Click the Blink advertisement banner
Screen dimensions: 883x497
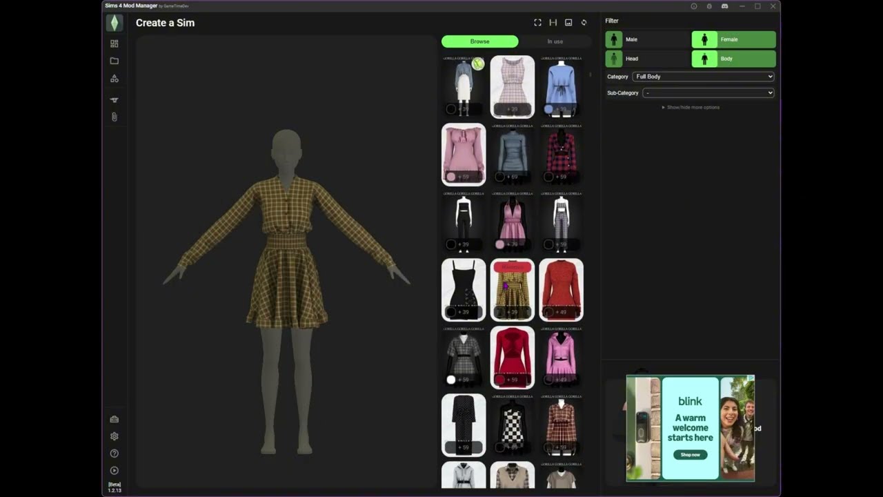coord(691,428)
